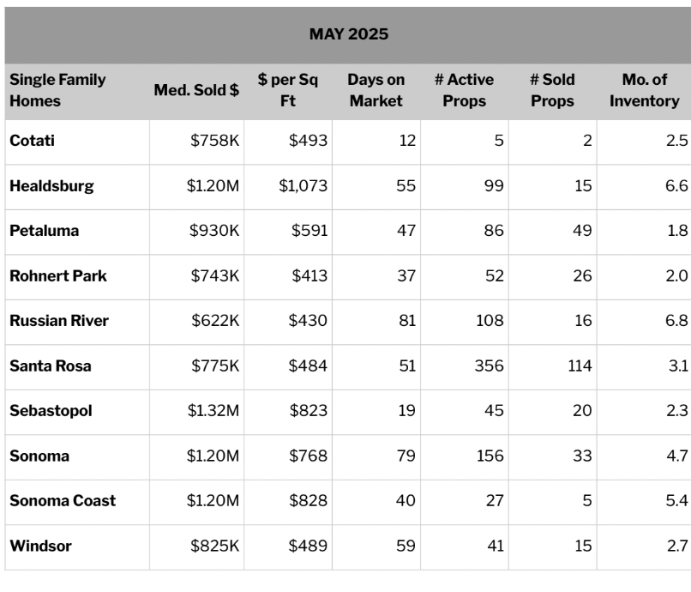Select the Days on Market header
The image size is (691, 592).
click(376, 90)
